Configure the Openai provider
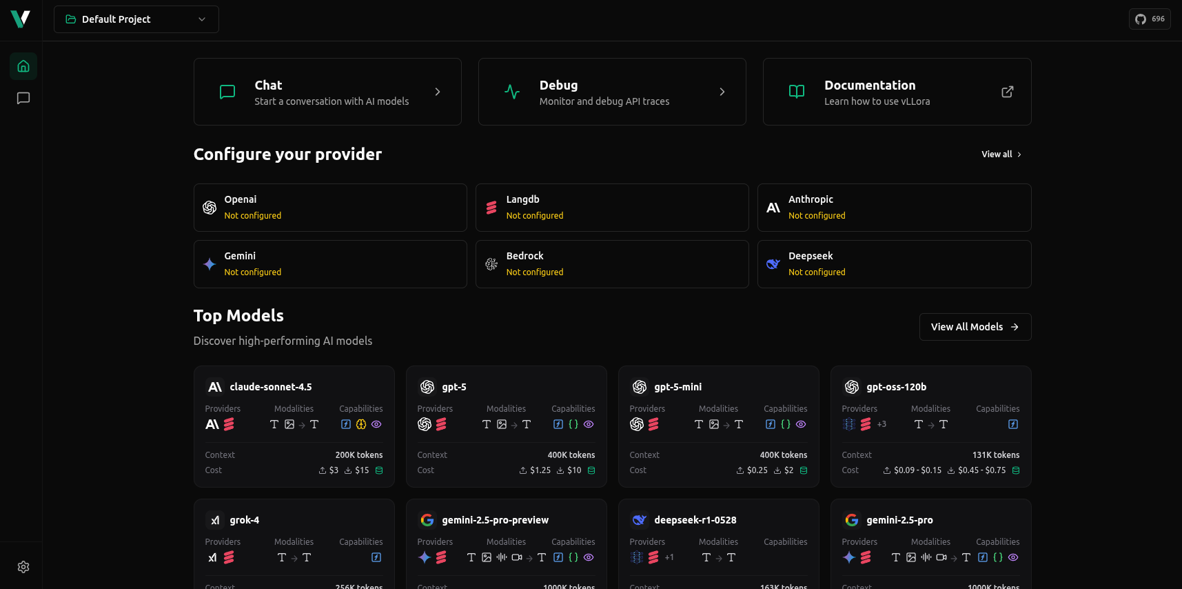 [x=330, y=208]
